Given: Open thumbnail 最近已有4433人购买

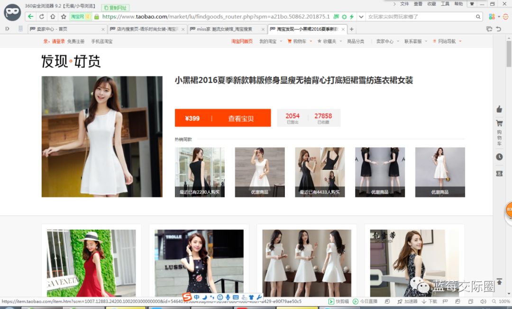Looking at the screenshot, I should (320, 172).
